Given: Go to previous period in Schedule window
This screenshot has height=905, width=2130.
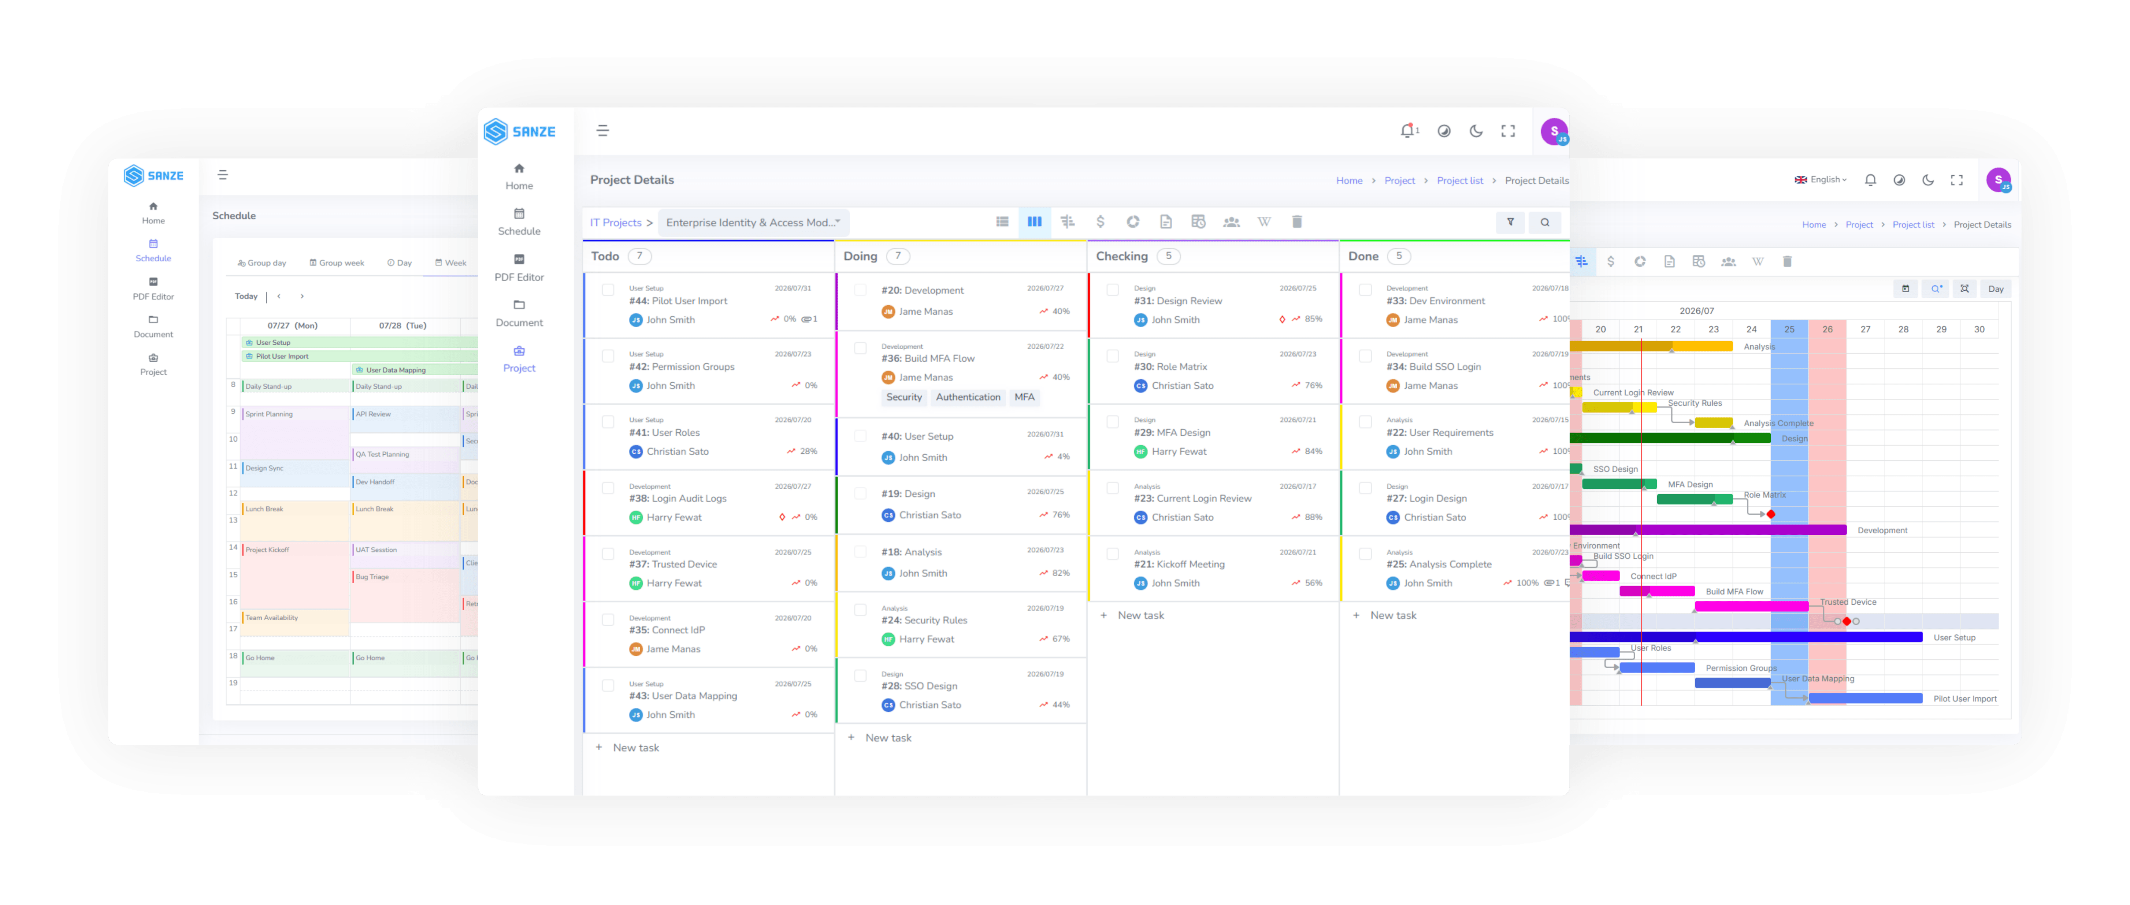Looking at the screenshot, I should pos(279,296).
